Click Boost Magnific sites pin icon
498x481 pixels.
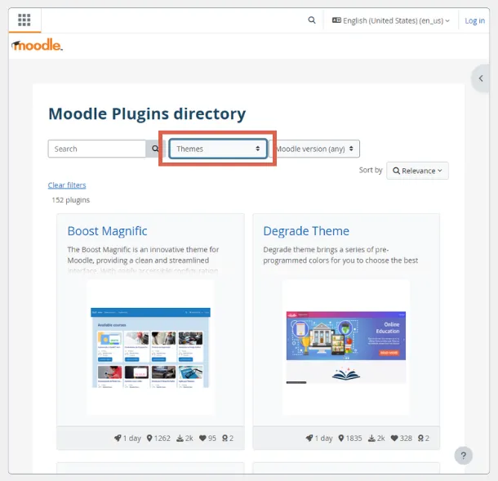(x=149, y=438)
